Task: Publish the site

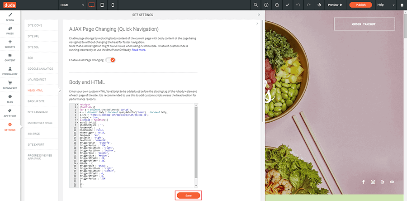Action: pyautogui.click(x=360, y=5)
